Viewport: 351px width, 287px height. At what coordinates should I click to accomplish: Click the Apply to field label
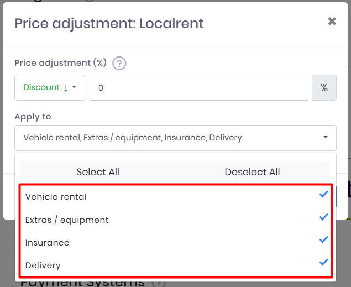[33, 117]
